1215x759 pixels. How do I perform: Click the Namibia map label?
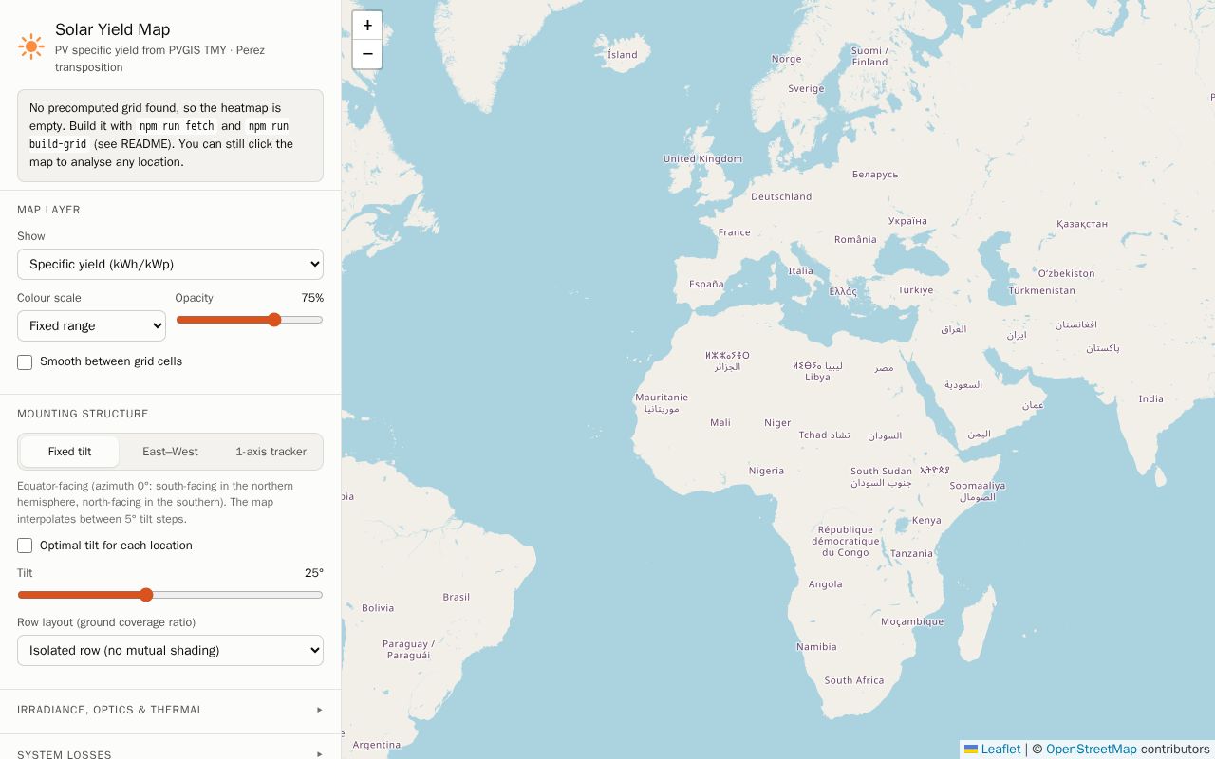click(x=816, y=647)
